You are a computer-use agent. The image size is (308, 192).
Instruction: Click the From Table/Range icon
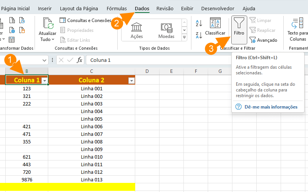click(12, 40)
